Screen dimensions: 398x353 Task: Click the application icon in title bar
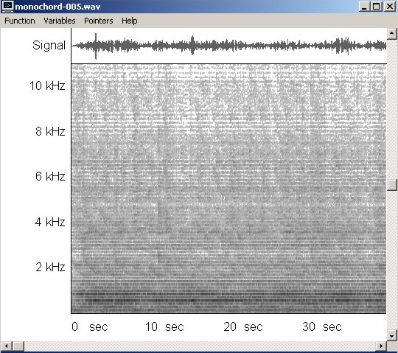click(x=7, y=6)
